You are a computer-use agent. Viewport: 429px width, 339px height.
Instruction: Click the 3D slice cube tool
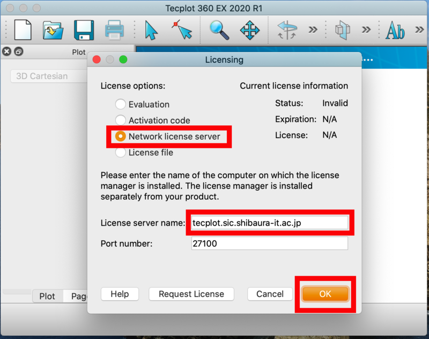[x=343, y=30]
